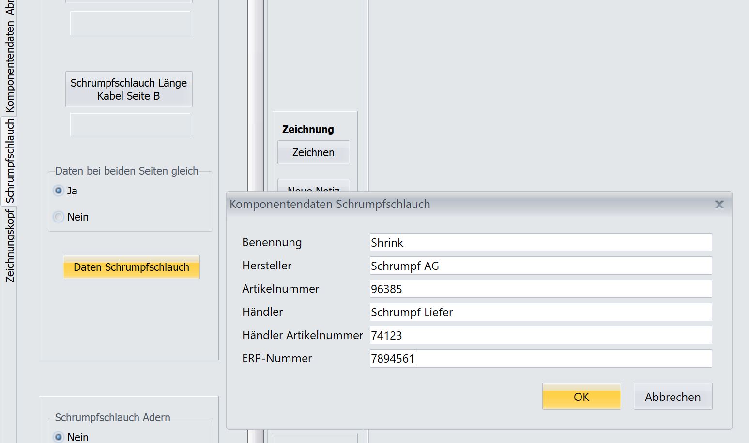This screenshot has width=749, height=443.
Task: Click Schrumpfschlauch Länge Kabel Seite B button
Action: tap(129, 89)
